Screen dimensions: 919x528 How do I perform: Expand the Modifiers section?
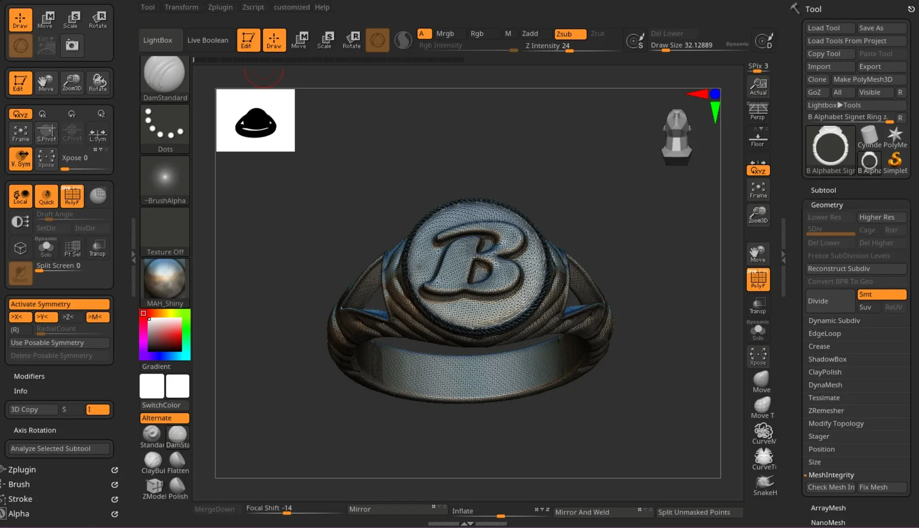(x=29, y=376)
